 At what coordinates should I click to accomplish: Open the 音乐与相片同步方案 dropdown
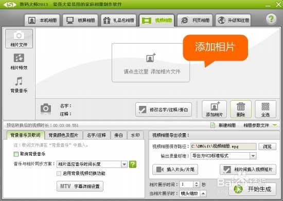click(x=92, y=164)
